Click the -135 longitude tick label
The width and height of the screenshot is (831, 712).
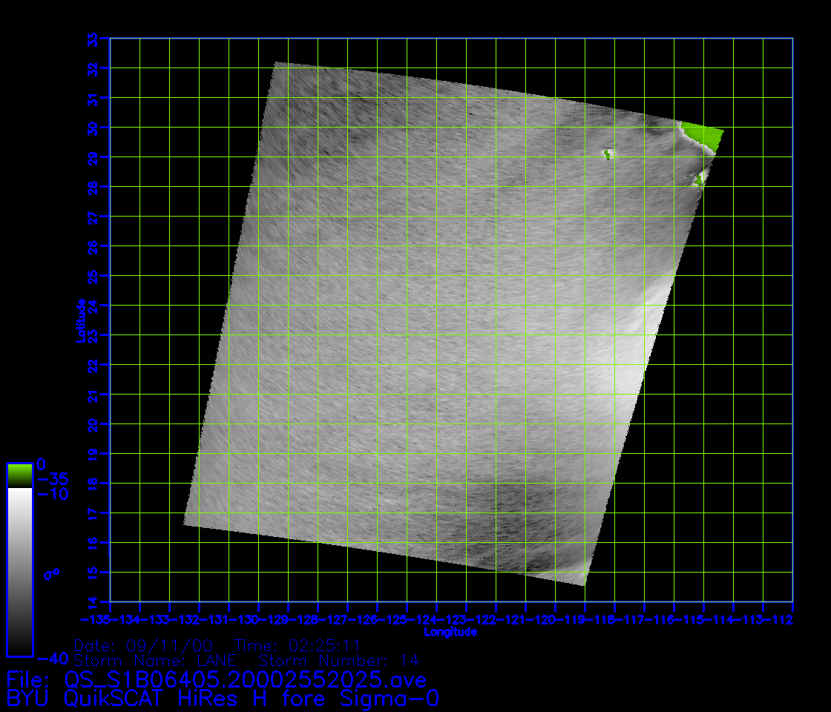tap(95, 619)
